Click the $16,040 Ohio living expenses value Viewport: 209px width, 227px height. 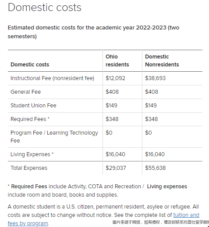coord(115,154)
